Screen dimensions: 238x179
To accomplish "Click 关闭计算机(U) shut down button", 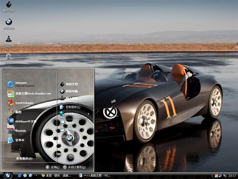I will tap(74, 167).
